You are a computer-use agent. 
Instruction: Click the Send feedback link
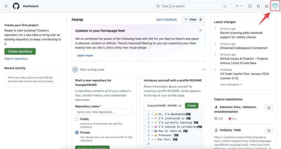(167, 20)
